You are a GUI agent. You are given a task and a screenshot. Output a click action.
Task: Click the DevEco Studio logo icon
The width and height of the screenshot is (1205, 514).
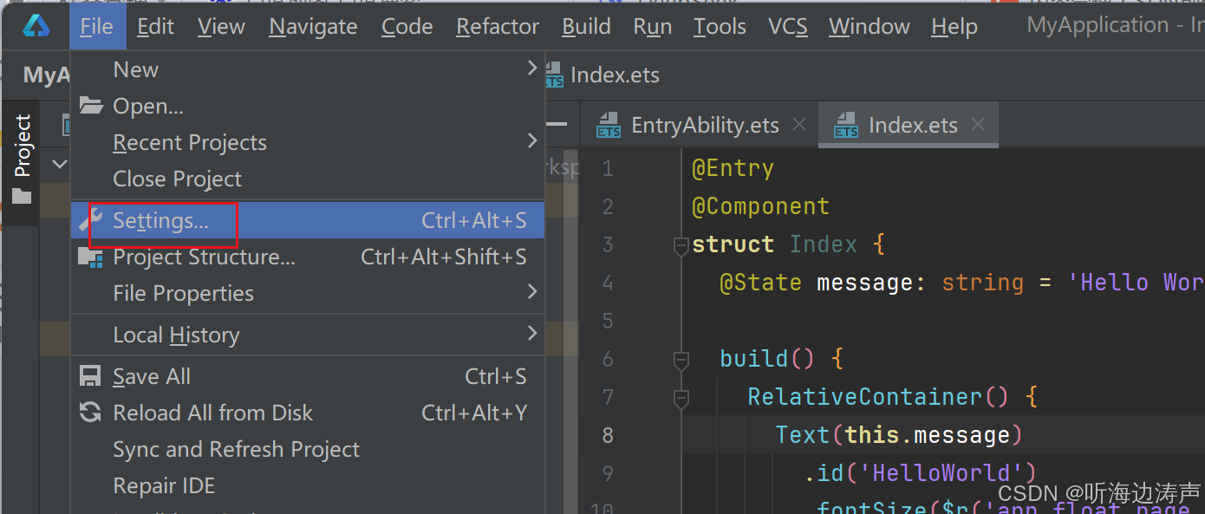pyautogui.click(x=36, y=27)
